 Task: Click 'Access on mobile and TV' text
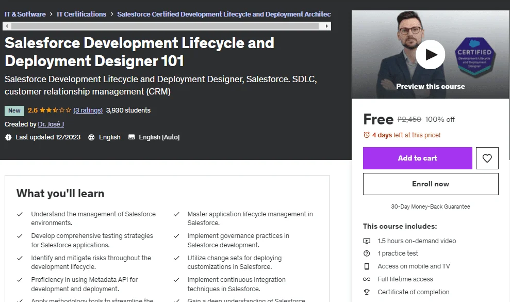pyautogui.click(x=414, y=266)
